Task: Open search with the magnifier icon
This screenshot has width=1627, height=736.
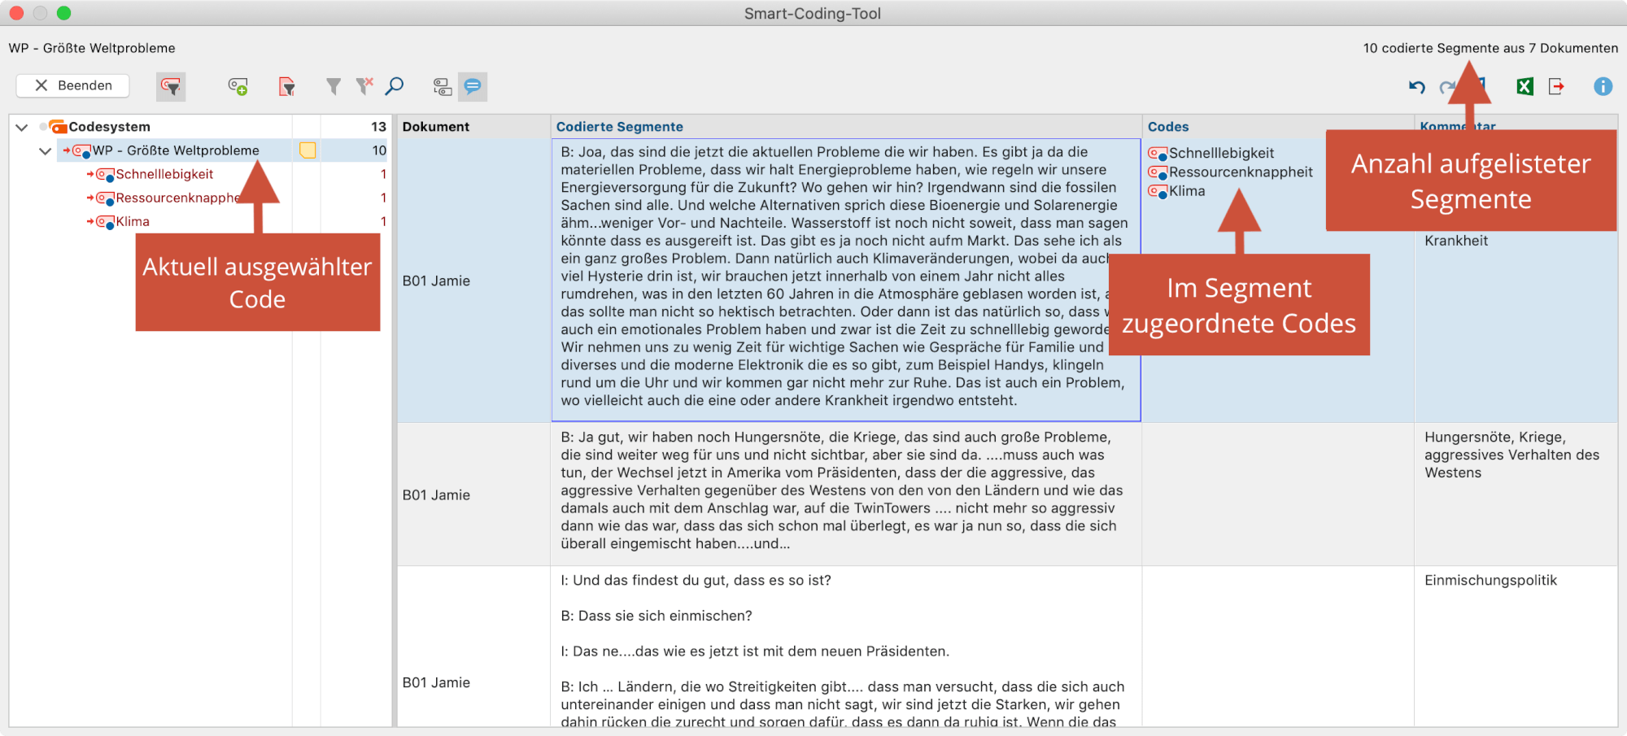Action: (x=395, y=85)
